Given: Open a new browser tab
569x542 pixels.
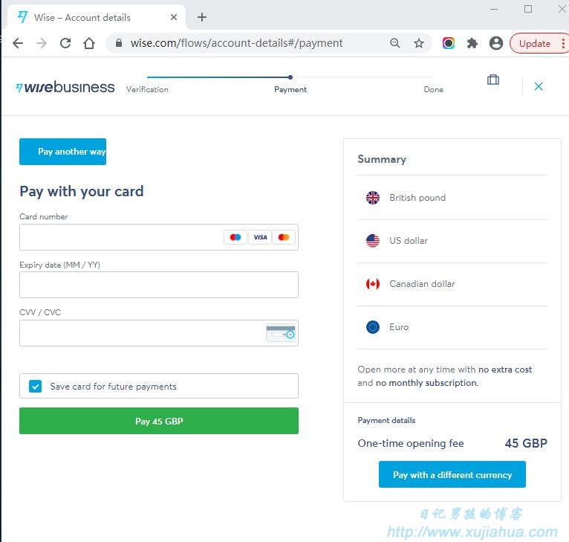Looking at the screenshot, I should (202, 17).
